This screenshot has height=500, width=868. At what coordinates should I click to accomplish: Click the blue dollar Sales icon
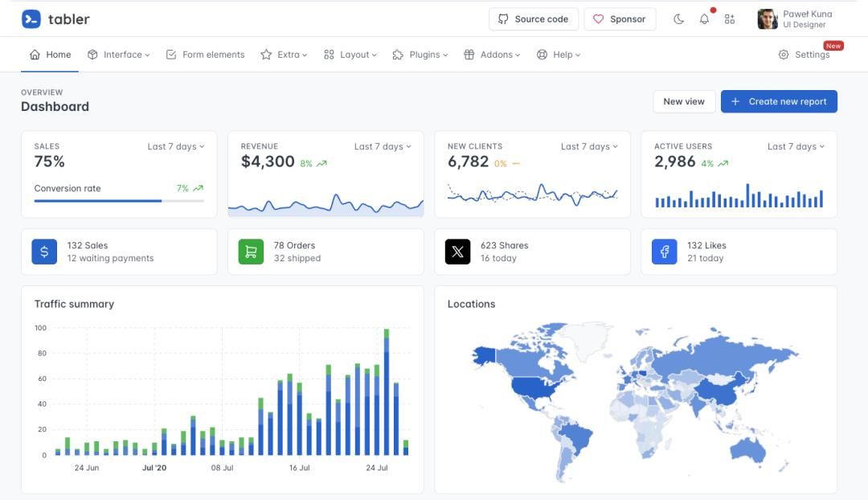tap(44, 252)
